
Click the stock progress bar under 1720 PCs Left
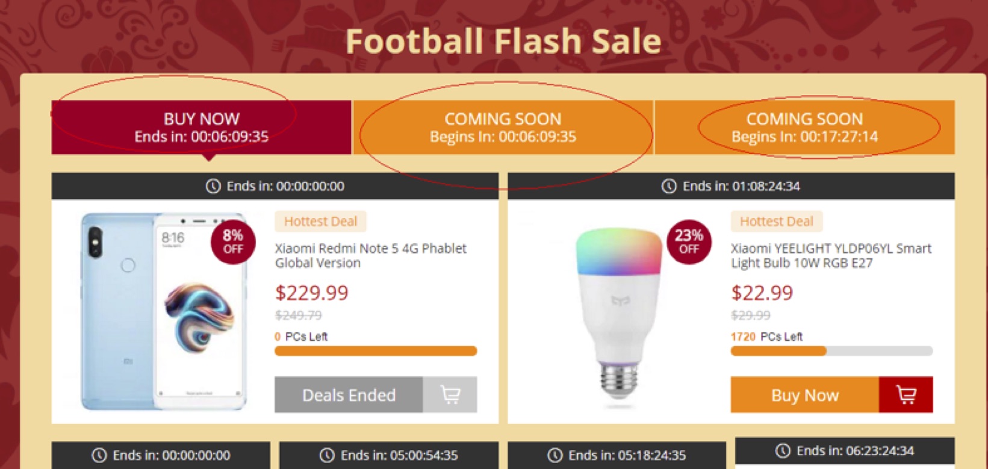[831, 351]
